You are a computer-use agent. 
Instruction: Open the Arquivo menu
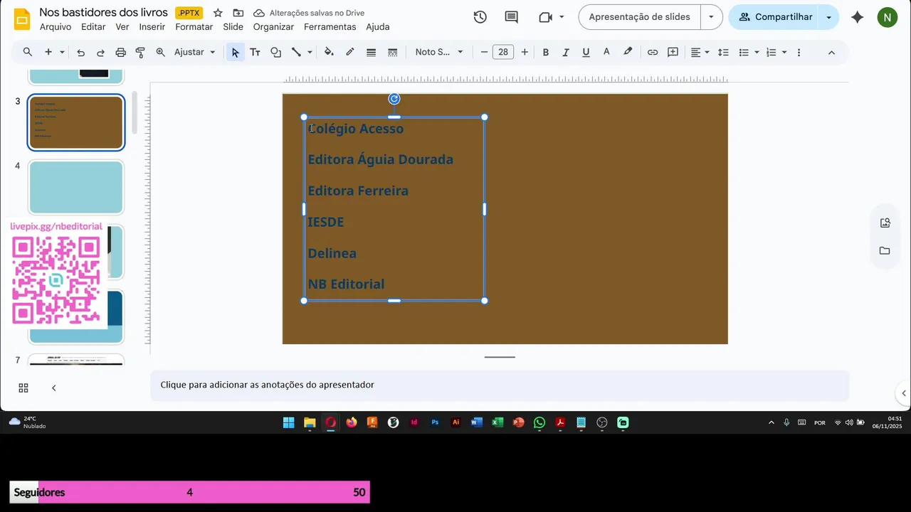coord(56,27)
